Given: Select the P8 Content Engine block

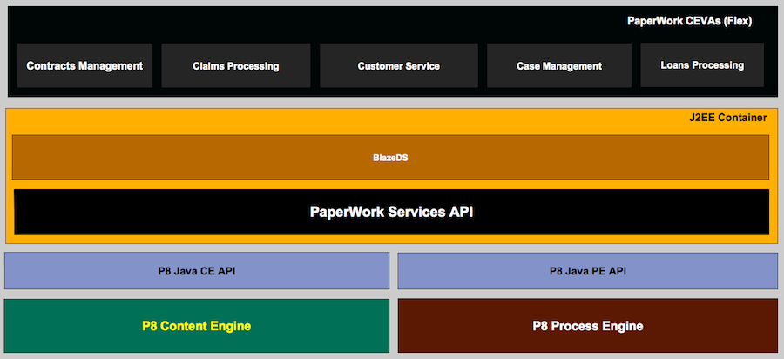Looking at the screenshot, I should click(x=197, y=326).
